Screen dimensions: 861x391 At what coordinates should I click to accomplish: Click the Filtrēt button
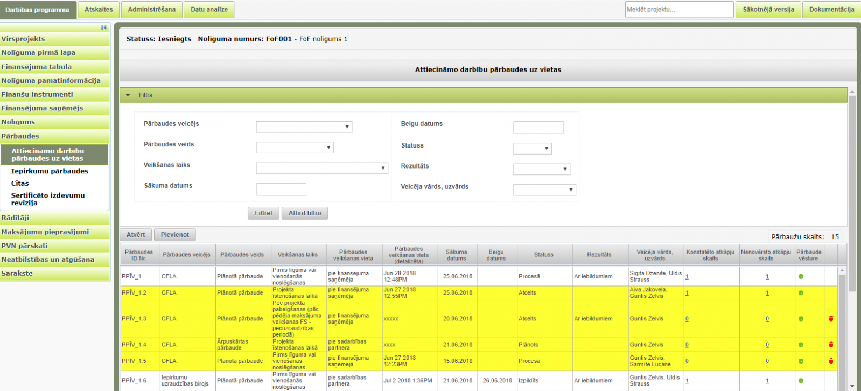pyautogui.click(x=263, y=213)
